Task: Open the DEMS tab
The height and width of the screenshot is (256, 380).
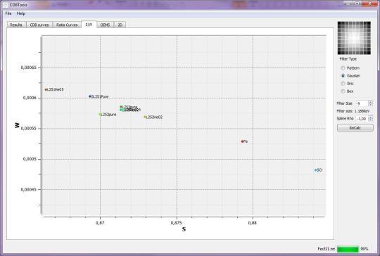Action: coord(105,25)
